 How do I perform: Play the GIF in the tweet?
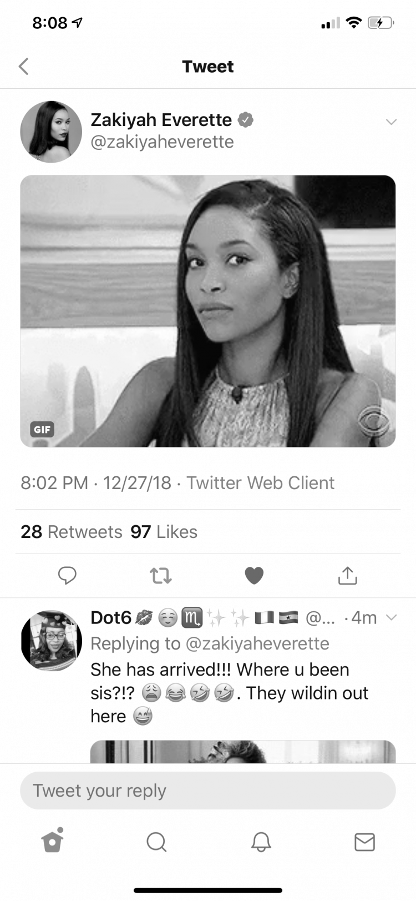[x=208, y=311]
